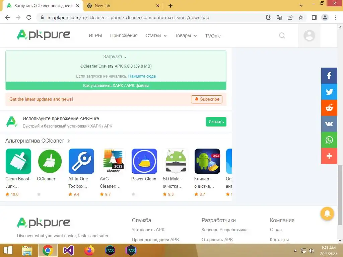Open the first Nox taskbar icon

tap(110, 250)
